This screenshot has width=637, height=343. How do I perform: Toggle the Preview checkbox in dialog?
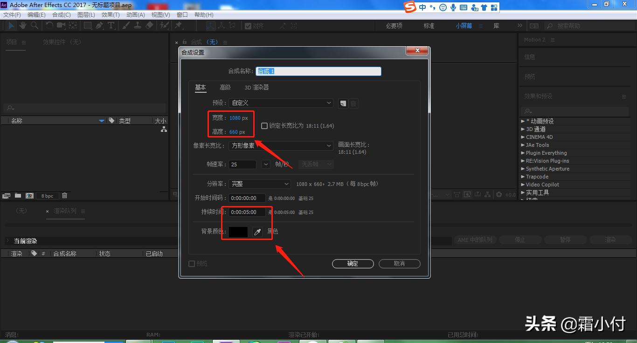(x=191, y=264)
